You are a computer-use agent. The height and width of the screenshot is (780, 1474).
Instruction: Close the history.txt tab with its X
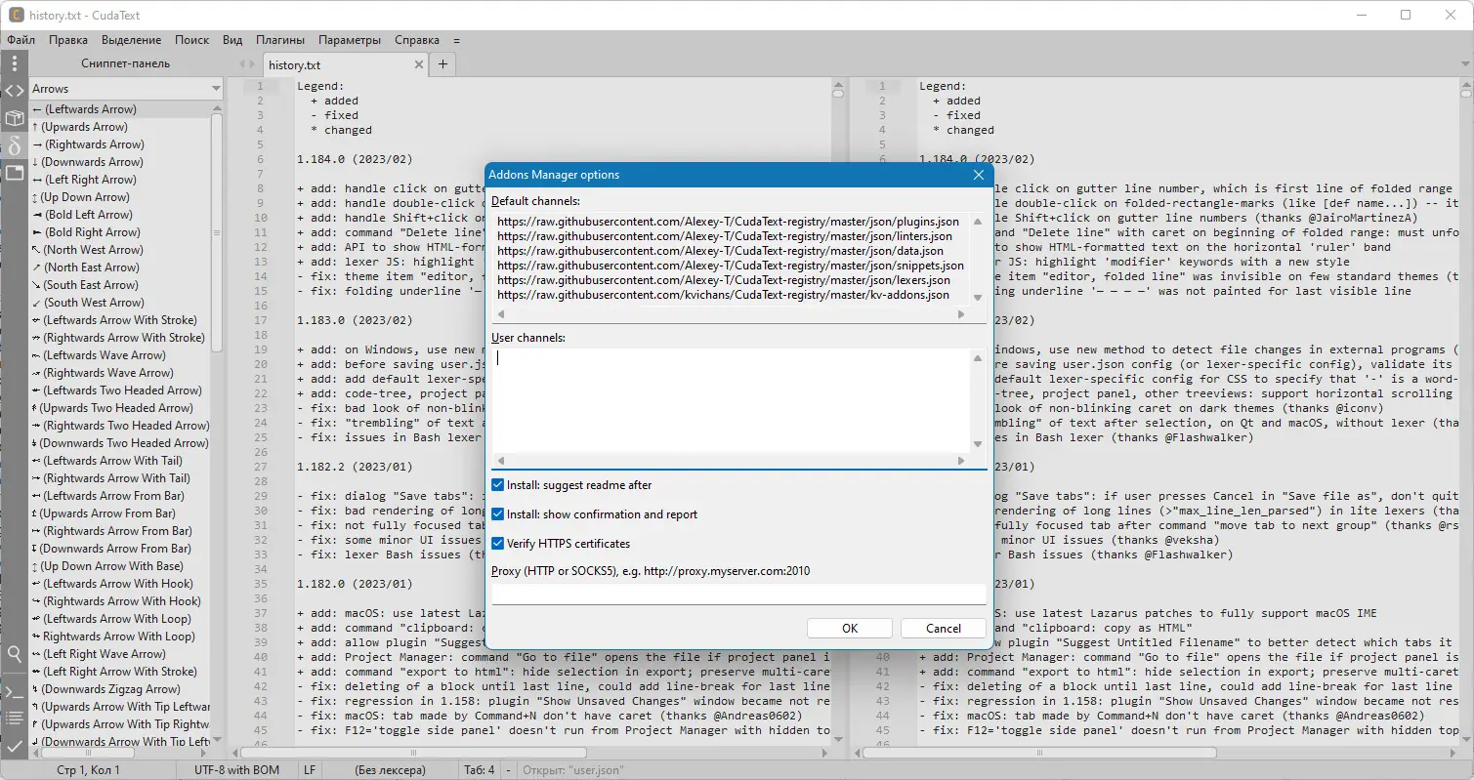tap(419, 64)
